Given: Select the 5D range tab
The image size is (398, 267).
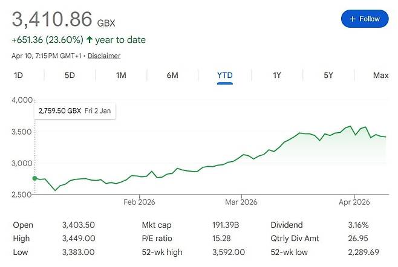Looking at the screenshot, I should pyautogui.click(x=70, y=76).
